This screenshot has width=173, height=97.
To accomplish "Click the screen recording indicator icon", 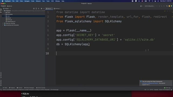I will 132,1.
